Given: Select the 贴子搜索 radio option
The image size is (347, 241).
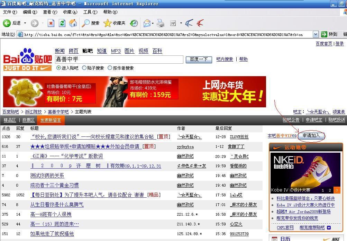Looking at the screenshot, I should click(84, 68).
